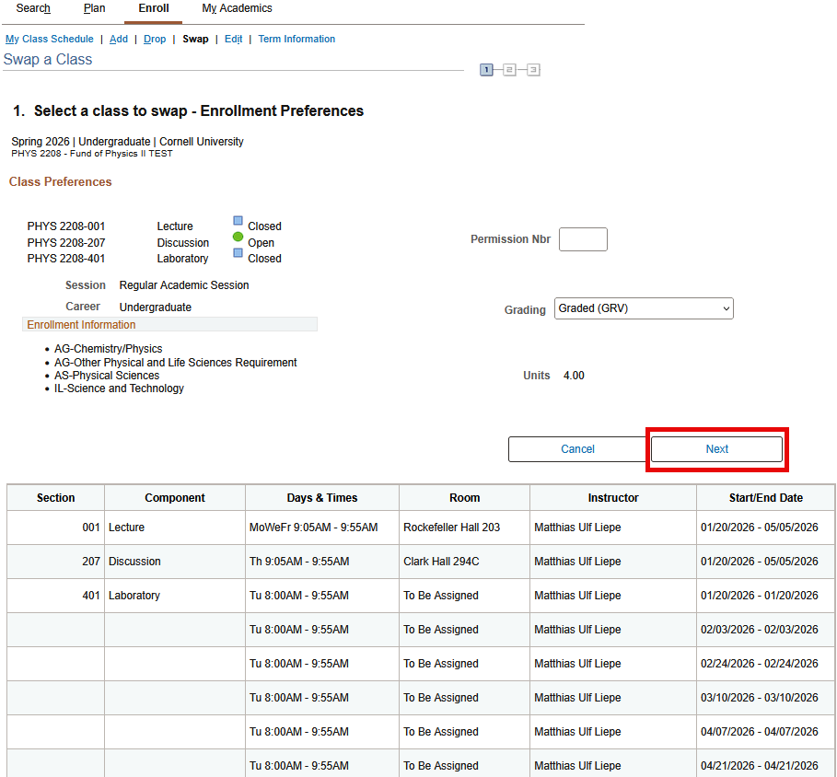Open the Term Information link
837x777 pixels.
[x=296, y=40]
